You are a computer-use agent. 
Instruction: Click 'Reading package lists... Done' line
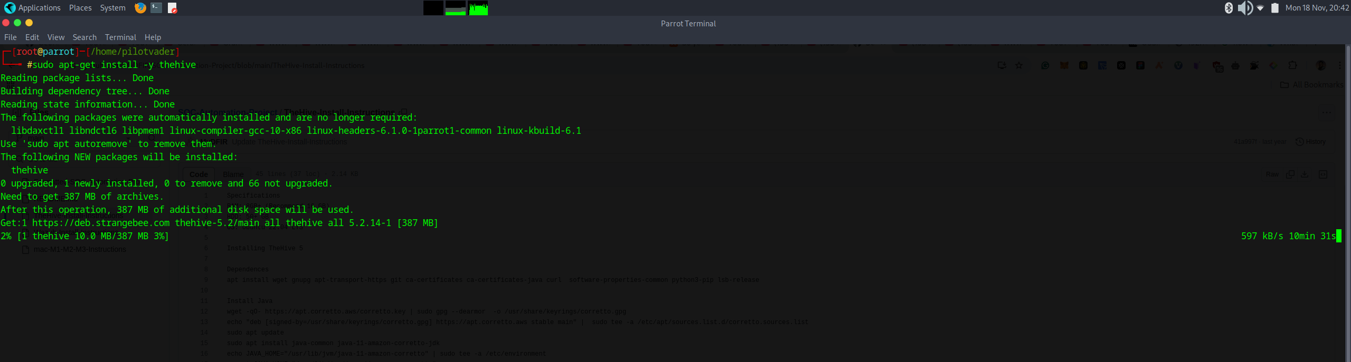coord(77,78)
